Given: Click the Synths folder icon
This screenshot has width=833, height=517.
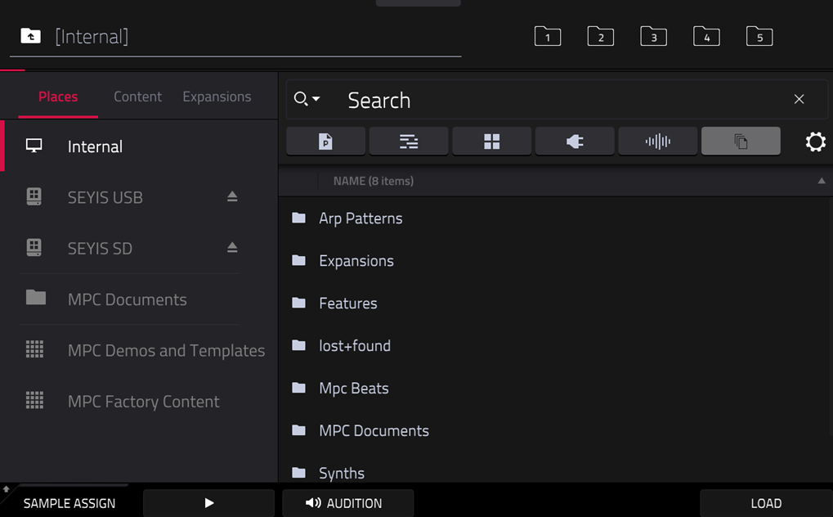Looking at the screenshot, I should point(298,472).
